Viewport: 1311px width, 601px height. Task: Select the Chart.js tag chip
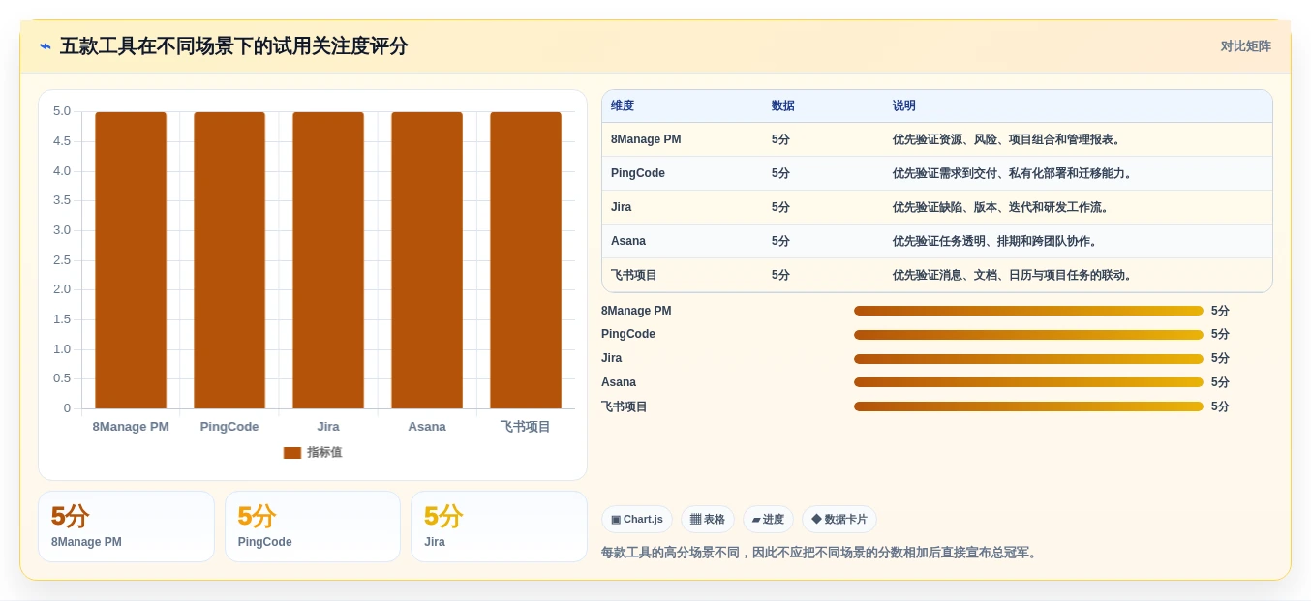tap(637, 520)
